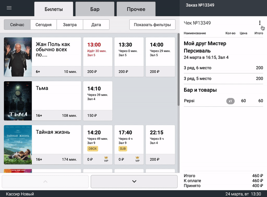
Task: Click the Цена column header
Action: (x=244, y=33)
